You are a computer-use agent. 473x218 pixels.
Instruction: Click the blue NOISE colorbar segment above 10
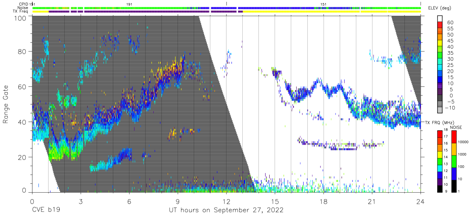[454, 173]
